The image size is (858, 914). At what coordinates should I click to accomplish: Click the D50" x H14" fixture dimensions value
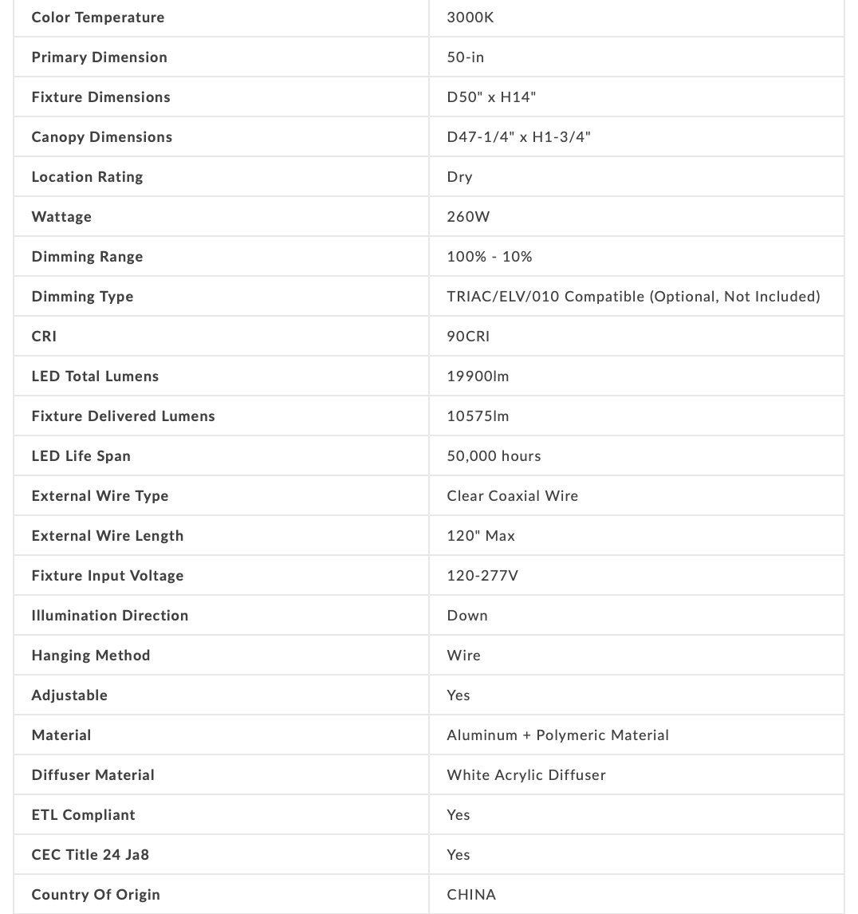tap(491, 97)
